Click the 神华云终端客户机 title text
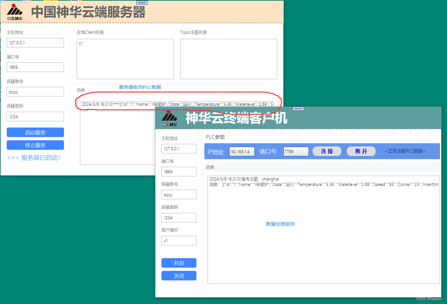 point(237,118)
